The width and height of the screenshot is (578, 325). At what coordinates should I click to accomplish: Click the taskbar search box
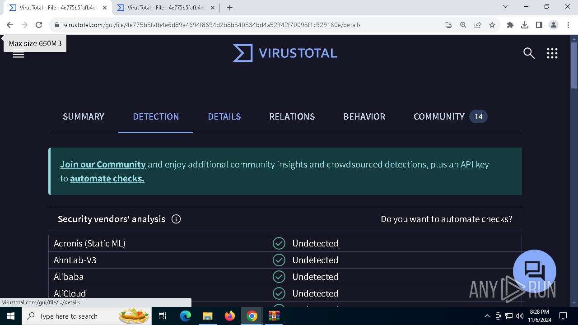(87, 316)
